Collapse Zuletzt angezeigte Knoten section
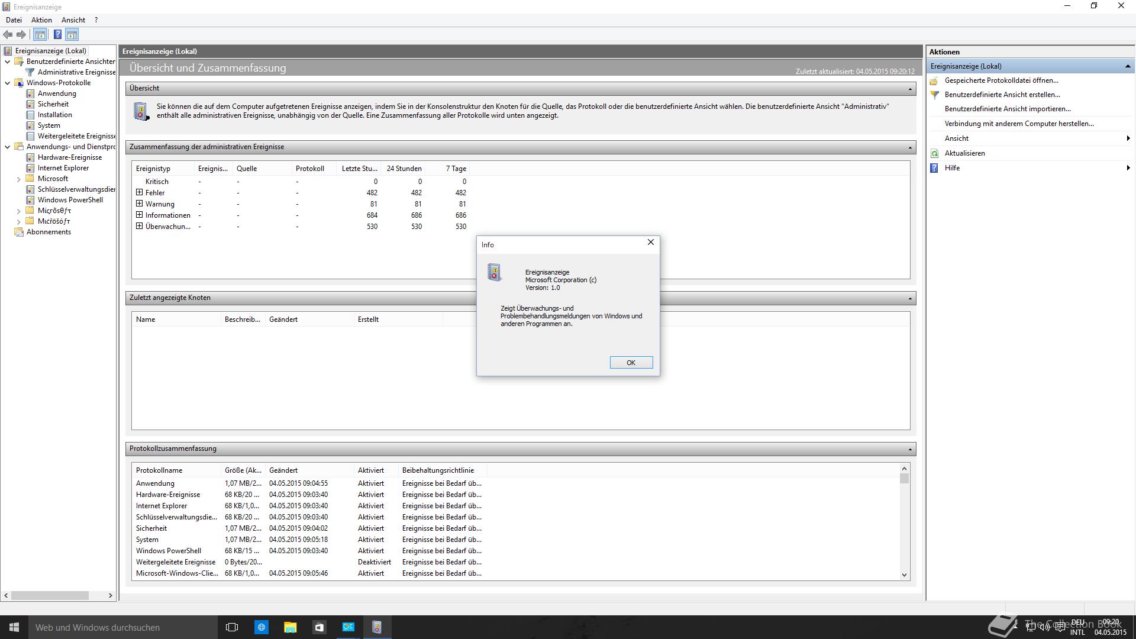Image resolution: width=1136 pixels, height=639 pixels. click(910, 298)
